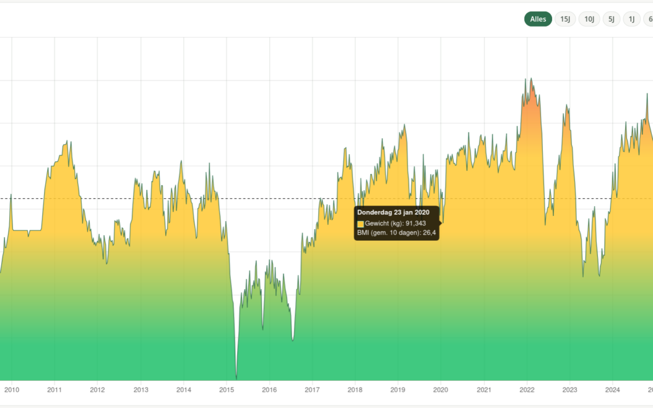Select the 2019 x-axis label
The image size is (653, 408).
[398, 390]
